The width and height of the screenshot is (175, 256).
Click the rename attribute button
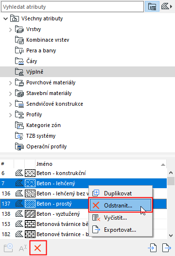pos(23,248)
